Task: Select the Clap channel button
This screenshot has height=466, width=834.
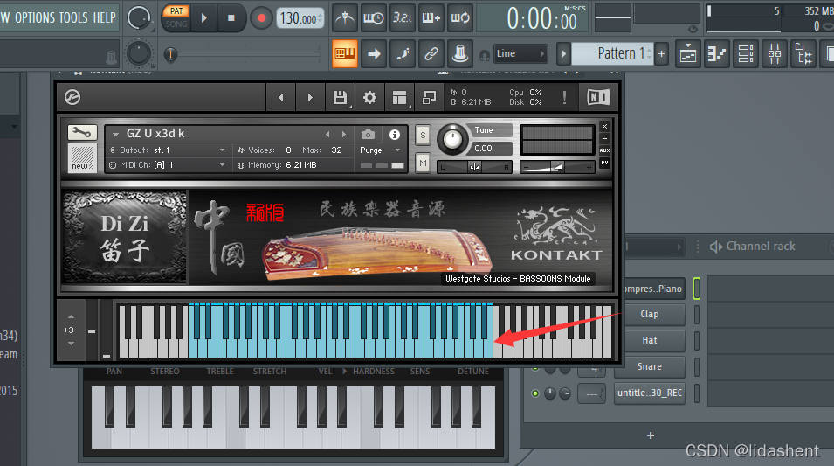Action: 650,314
